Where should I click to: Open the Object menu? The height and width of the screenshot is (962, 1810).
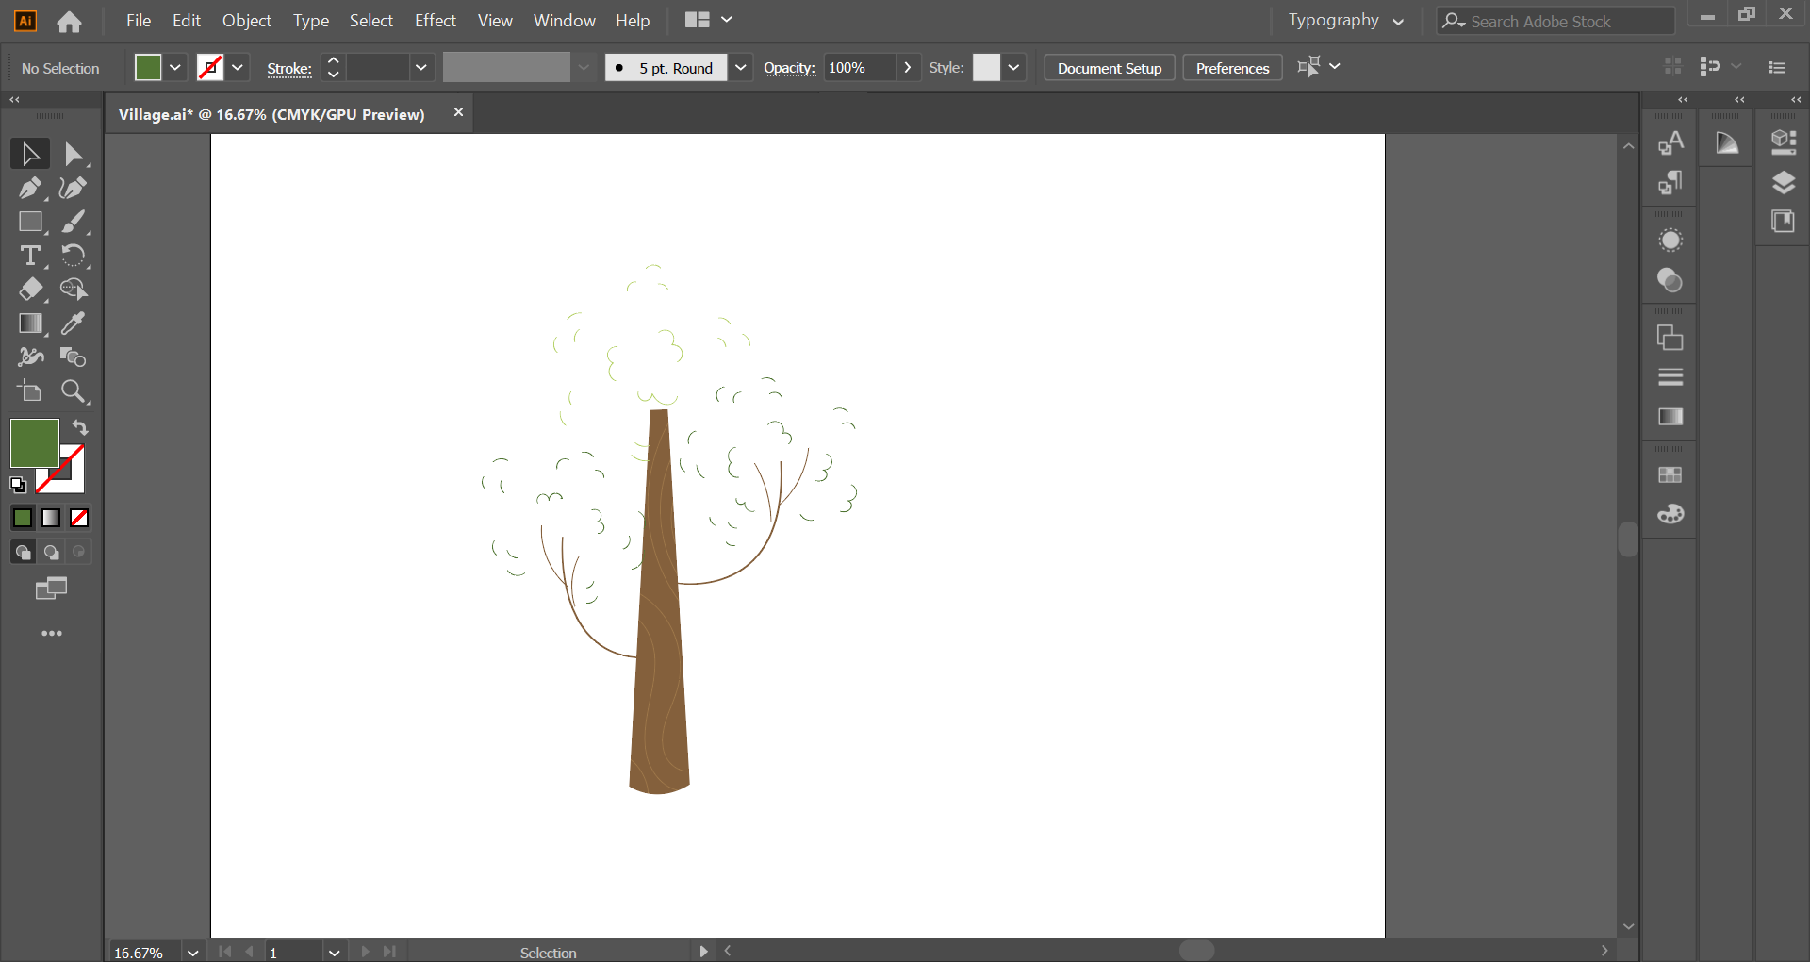[x=247, y=21]
